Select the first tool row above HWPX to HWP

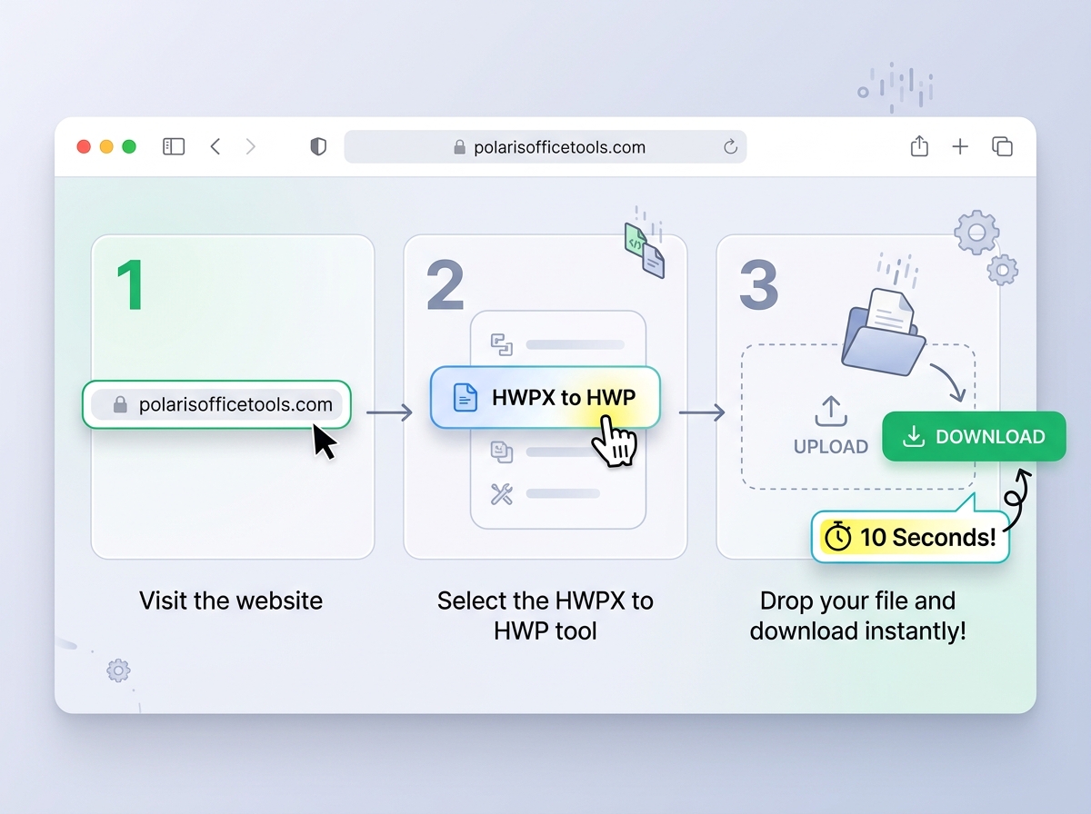[x=557, y=344]
